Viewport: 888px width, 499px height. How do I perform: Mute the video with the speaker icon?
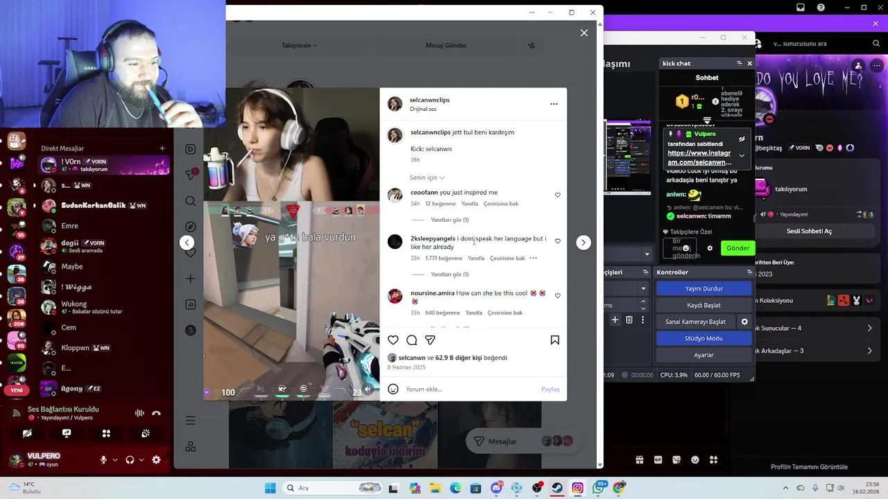(x=368, y=389)
